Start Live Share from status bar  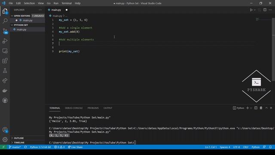point(75,147)
